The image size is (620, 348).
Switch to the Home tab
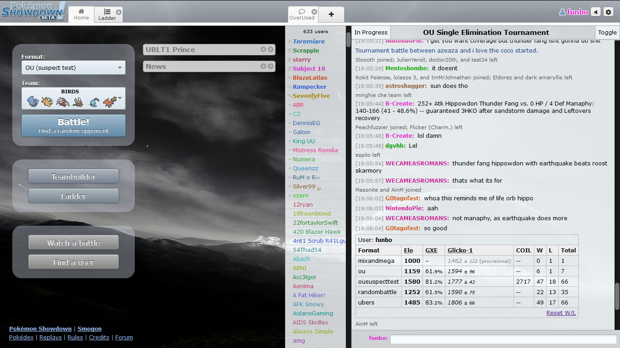[x=81, y=14]
